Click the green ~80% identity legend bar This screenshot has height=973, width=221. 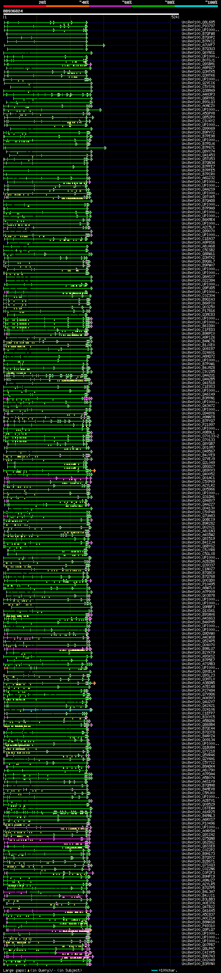(153, 6)
